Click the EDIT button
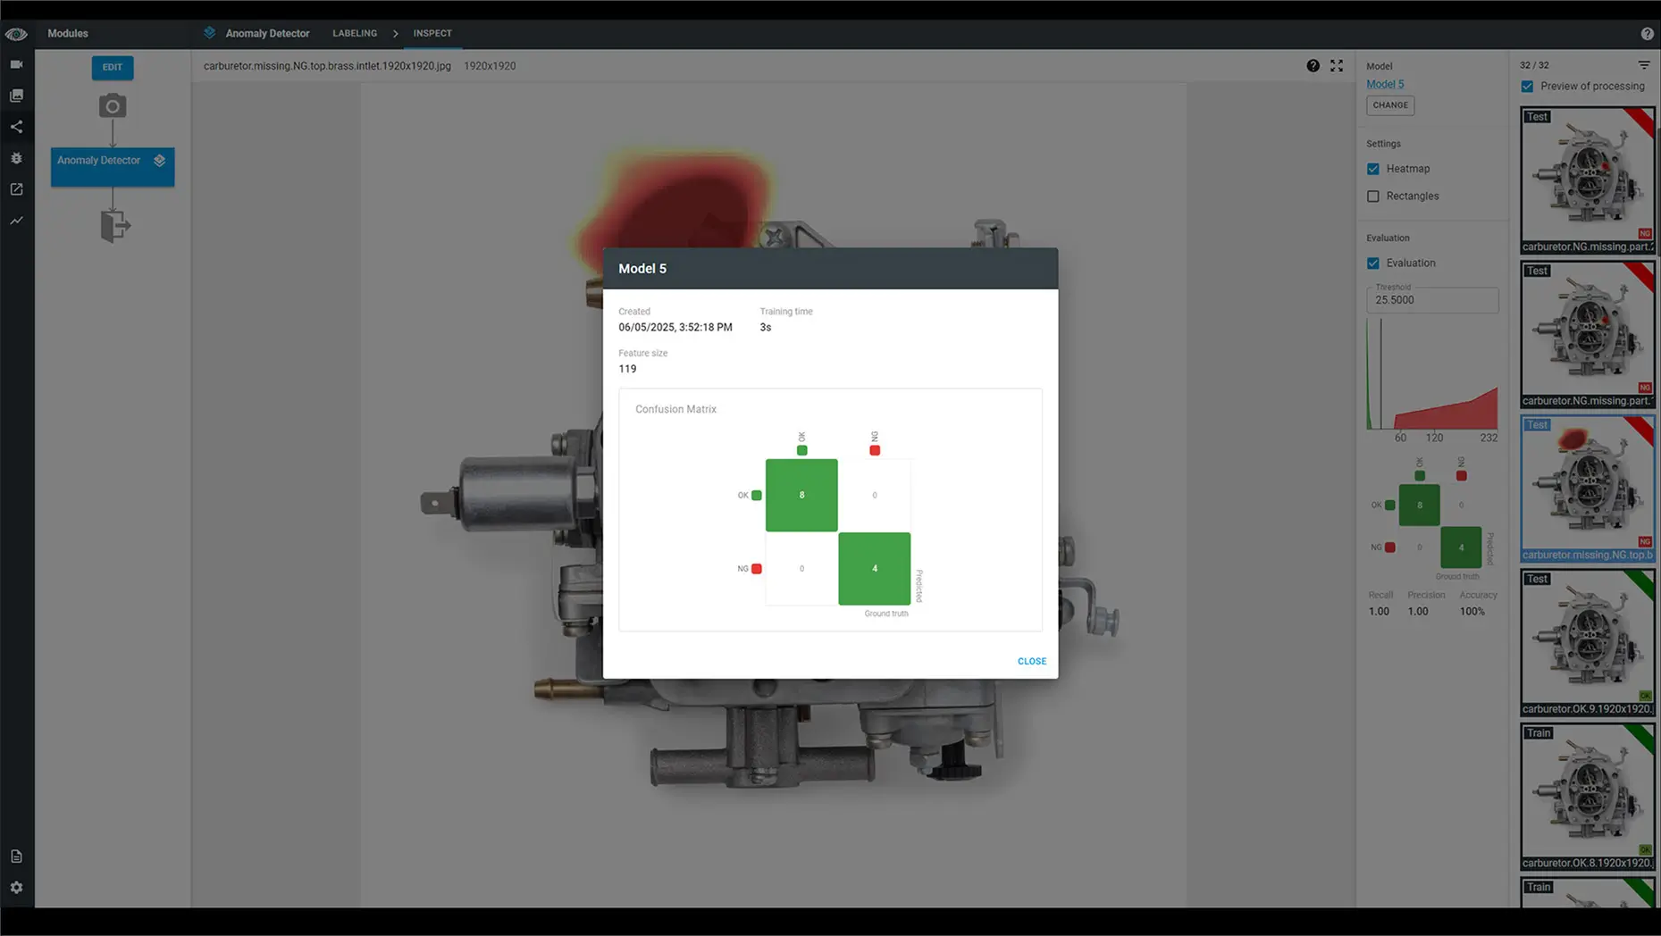The width and height of the screenshot is (1661, 936). coord(113,67)
